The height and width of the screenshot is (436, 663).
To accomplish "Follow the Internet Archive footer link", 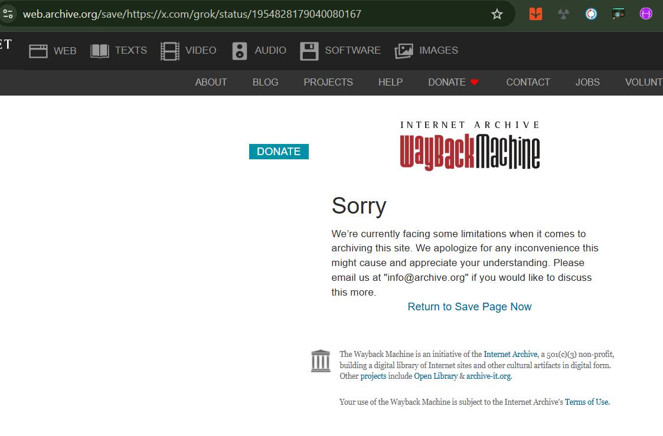I will [x=510, y=354].
